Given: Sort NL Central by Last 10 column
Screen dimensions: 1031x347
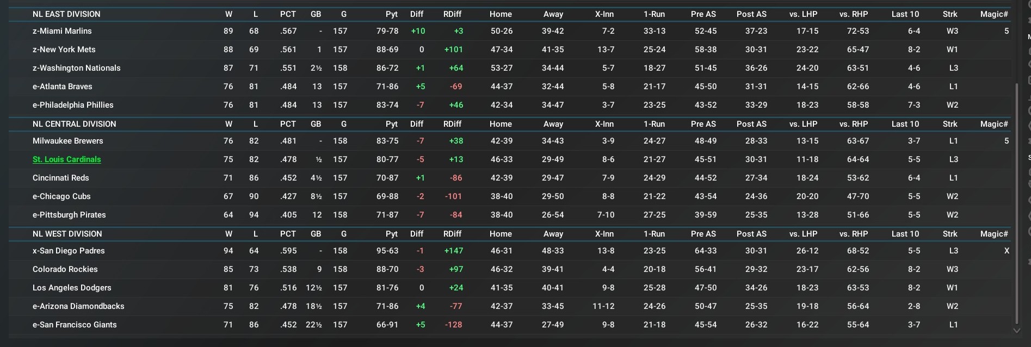Looking at the screenshot, I should pyautogui.click(x=905, y=124).
